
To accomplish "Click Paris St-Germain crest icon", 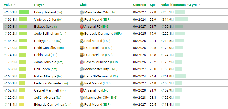I will [x=82, y=76].
